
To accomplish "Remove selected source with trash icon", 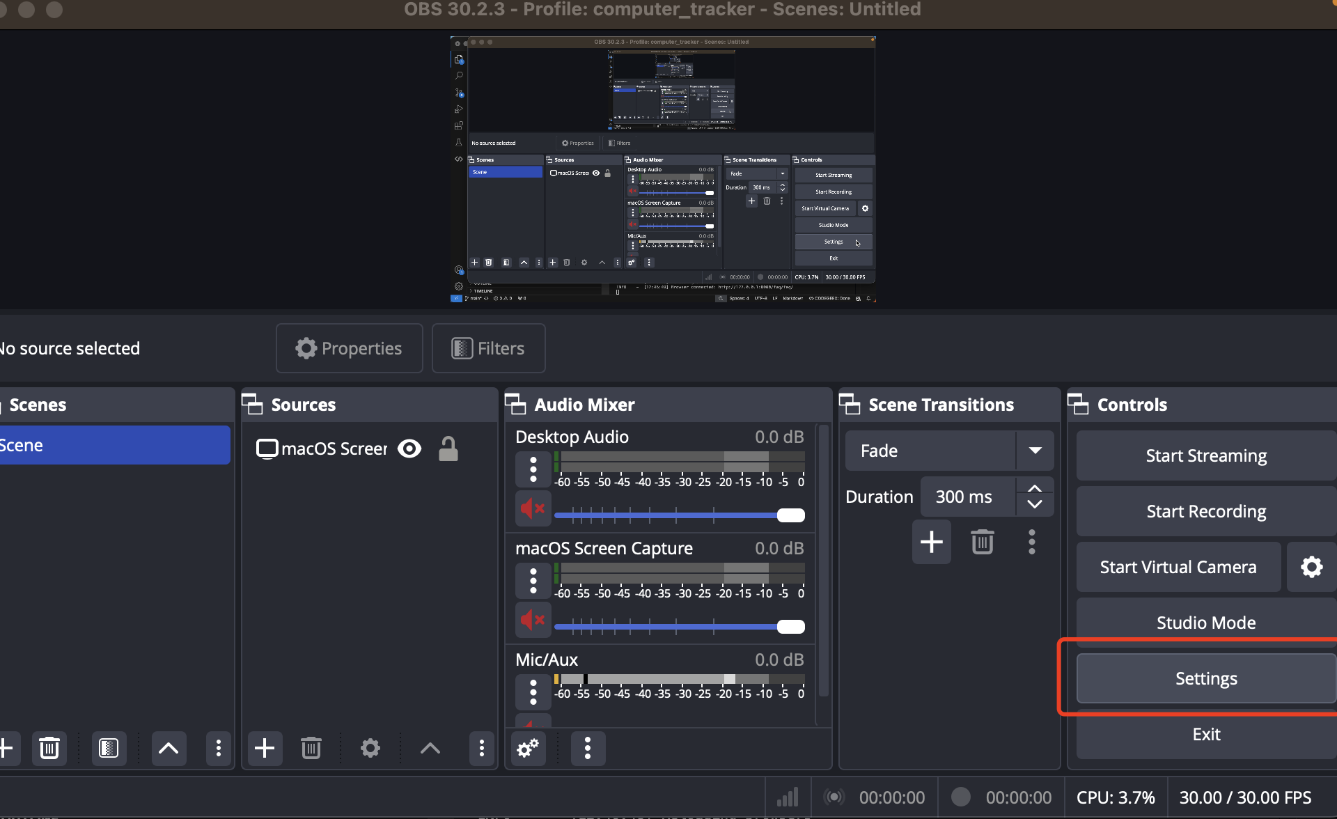I will pos(311,749).
